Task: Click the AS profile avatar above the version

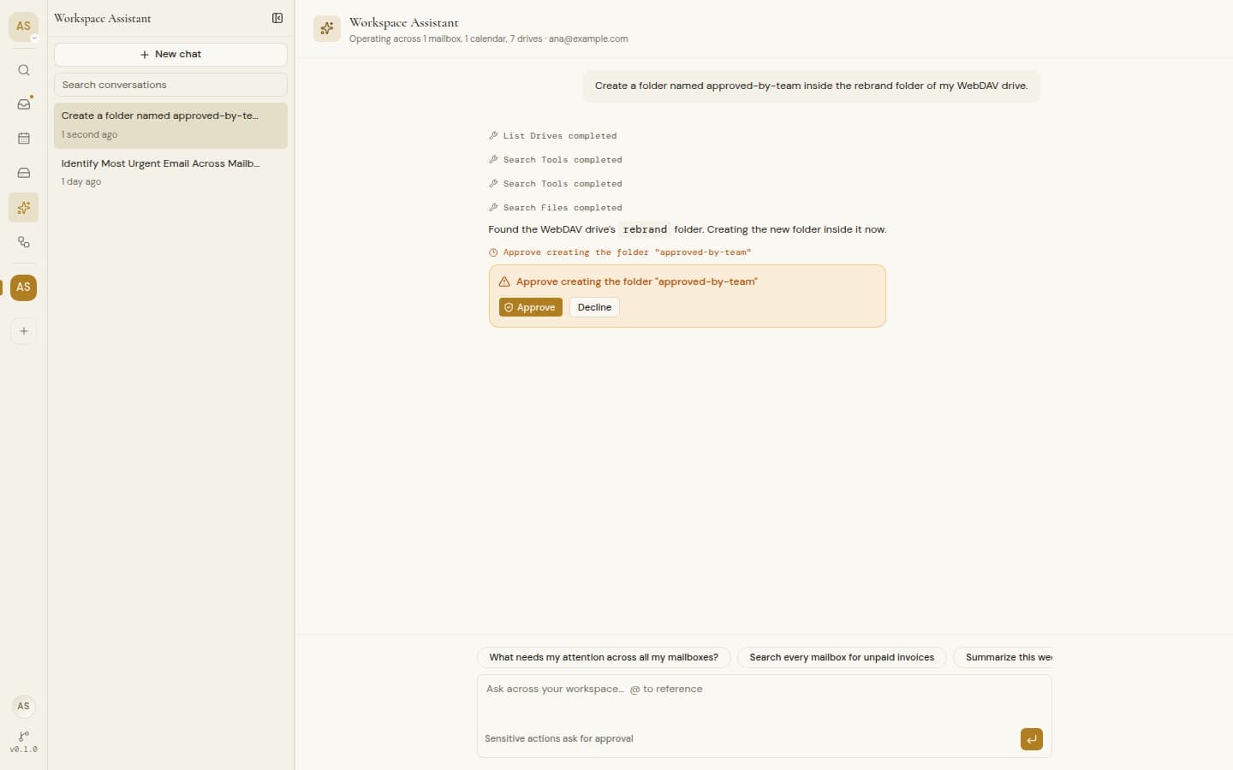Action: coord(24,706)
